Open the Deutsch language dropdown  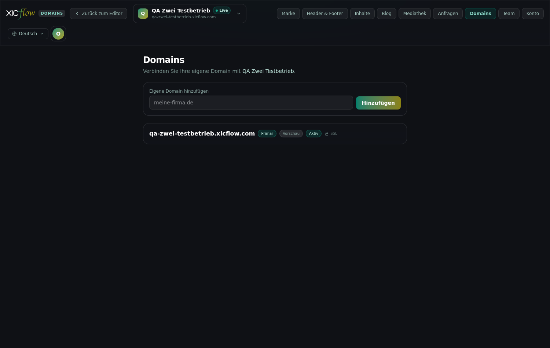(x=28, y=34)
